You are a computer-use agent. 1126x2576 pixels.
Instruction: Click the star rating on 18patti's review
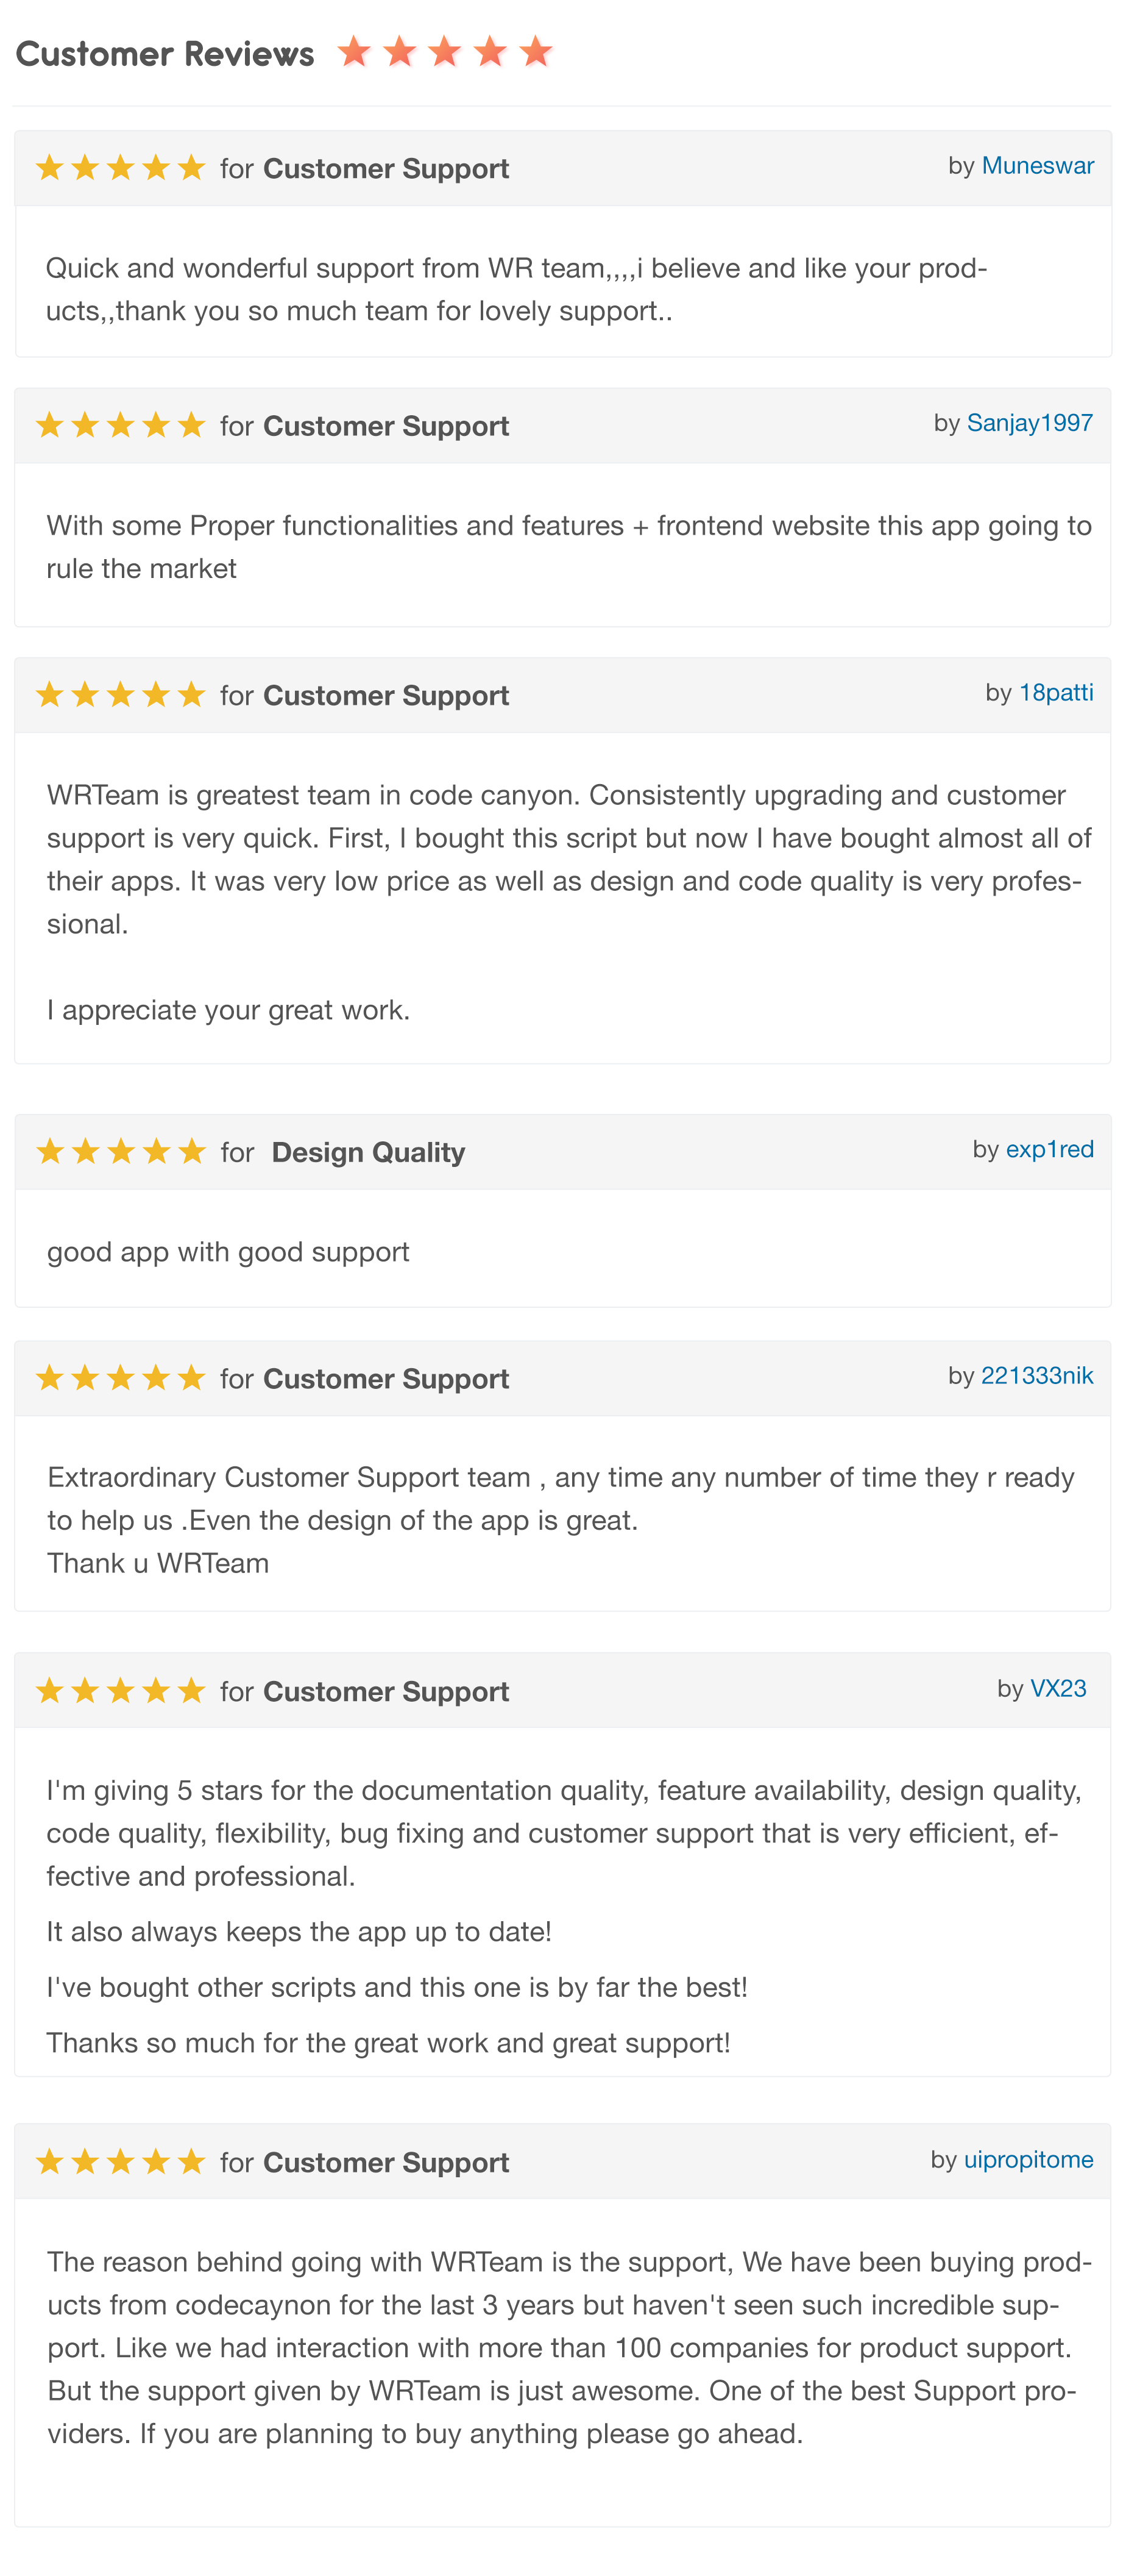pyautogui.click(x=120, y=694)
